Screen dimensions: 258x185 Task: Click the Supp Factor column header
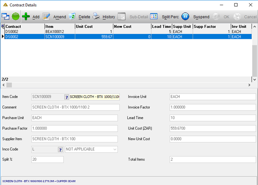pyautogui.click(x=212, y=26)
